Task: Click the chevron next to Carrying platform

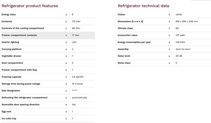Action: tap(66, 49)
